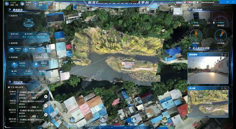The image size is (236, 129).
Task: Open flight record ending in 3000m014
Action: pos(31,101)
